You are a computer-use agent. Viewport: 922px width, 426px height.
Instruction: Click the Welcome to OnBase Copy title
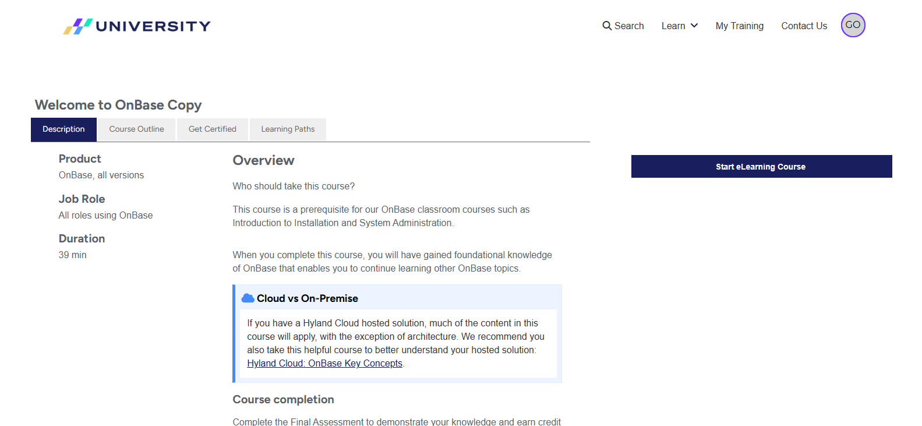pos(118,105)
